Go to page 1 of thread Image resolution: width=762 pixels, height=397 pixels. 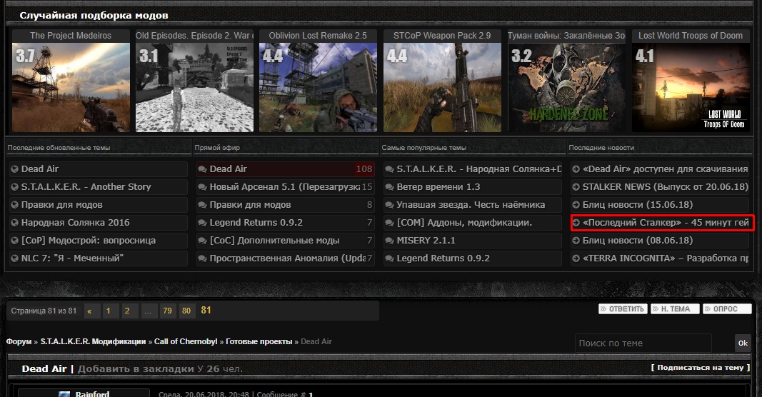click(x=111, y=311)
